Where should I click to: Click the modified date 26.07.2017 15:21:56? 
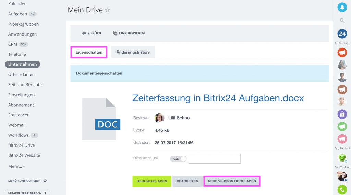tap(174, 143)
